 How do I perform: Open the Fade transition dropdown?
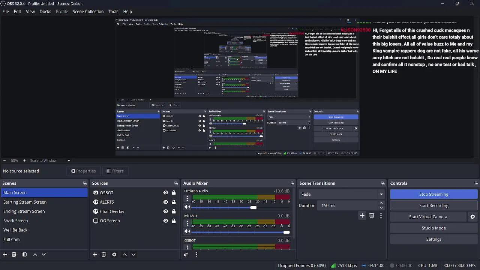(x=341, y=194)
